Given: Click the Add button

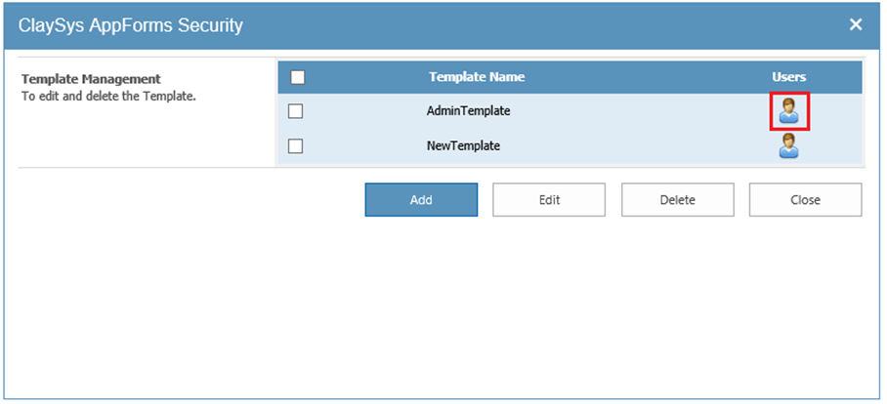Looking at the screenshot, I should (421, 199).
